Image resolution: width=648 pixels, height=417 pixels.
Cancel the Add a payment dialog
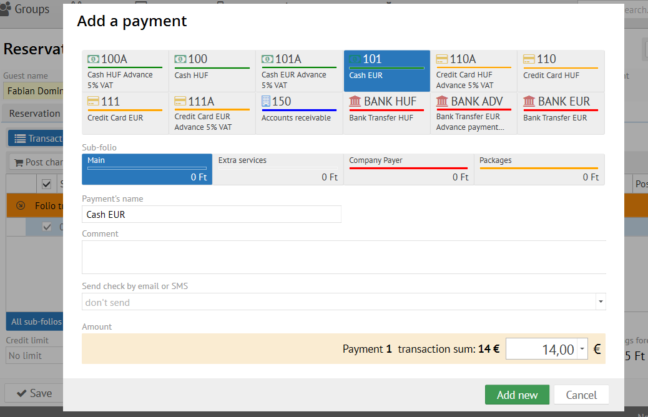[581, 395]
